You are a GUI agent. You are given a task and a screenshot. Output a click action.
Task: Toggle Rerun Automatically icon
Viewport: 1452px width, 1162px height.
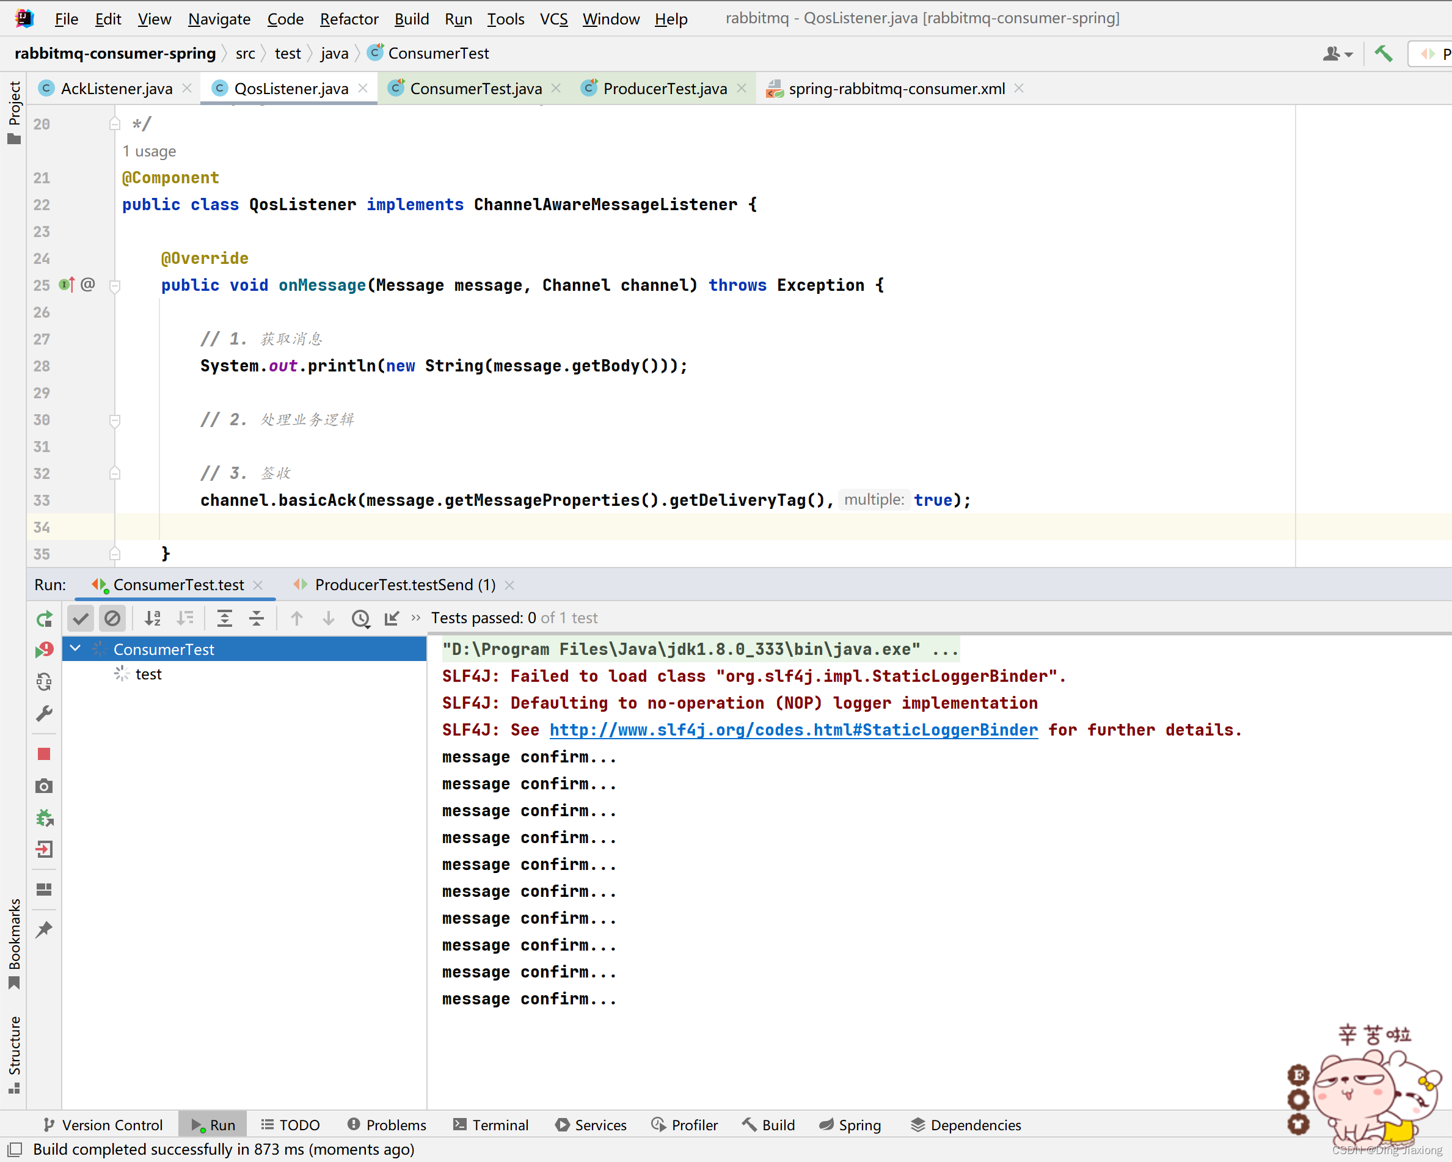(45, 682)
